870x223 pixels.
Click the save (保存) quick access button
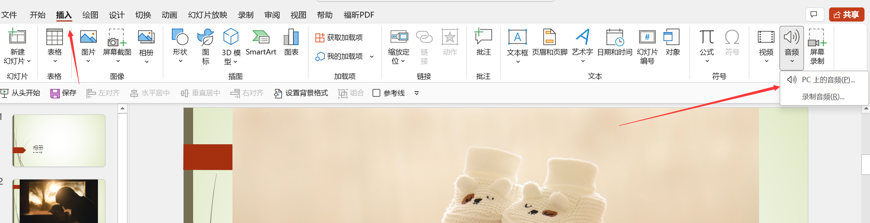[x=63, y=93]
